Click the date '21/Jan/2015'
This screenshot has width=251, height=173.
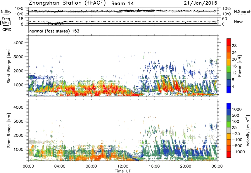coord(200,3)
